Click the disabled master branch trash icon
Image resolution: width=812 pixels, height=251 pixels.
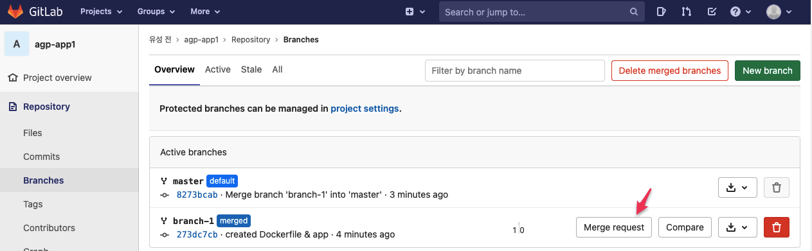click(776, 187)
